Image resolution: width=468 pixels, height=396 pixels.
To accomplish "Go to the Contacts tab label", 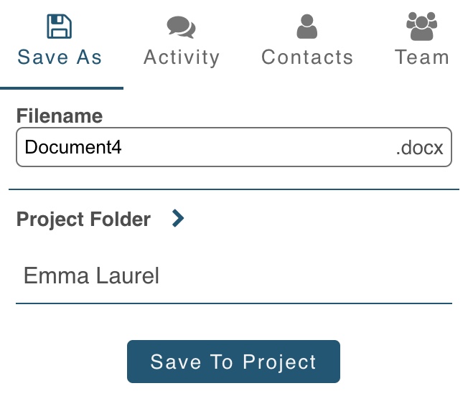I will coord(307,57).
